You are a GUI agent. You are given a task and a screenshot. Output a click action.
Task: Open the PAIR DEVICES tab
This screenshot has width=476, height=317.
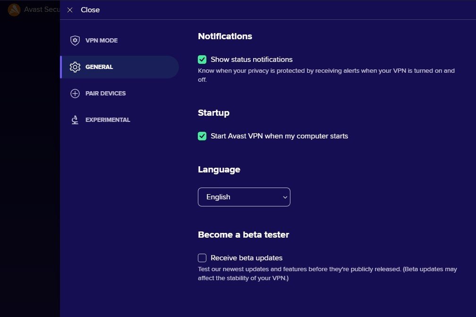119,93
